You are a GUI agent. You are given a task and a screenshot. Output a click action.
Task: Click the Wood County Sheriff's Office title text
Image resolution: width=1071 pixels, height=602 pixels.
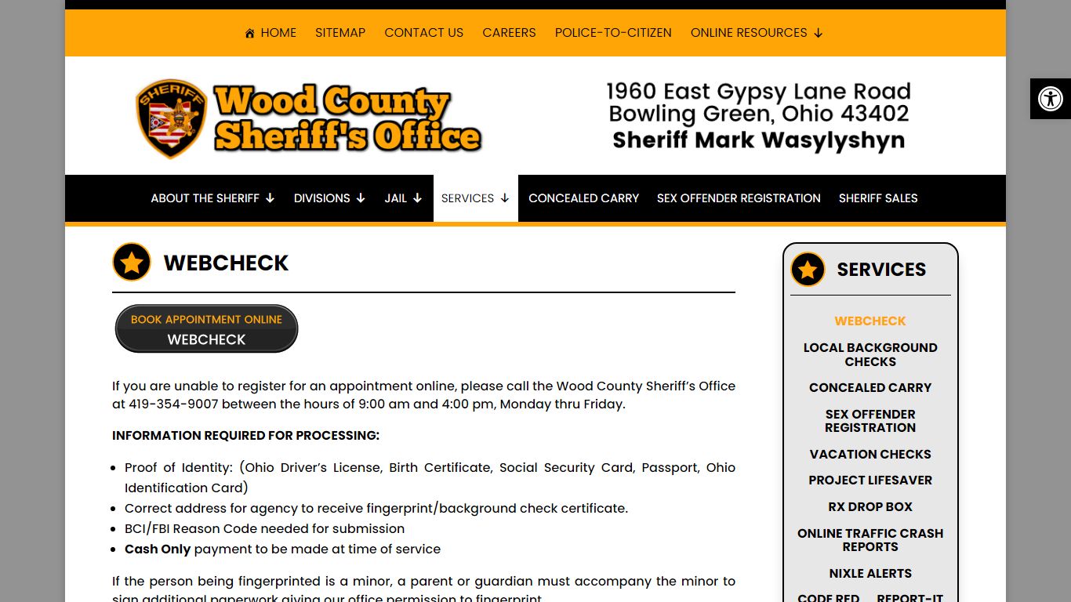point(347,118)
